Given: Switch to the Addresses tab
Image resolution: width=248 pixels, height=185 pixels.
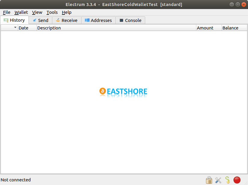Looking at the screenshot, I should pyautogui.click(x=98, y=20).
